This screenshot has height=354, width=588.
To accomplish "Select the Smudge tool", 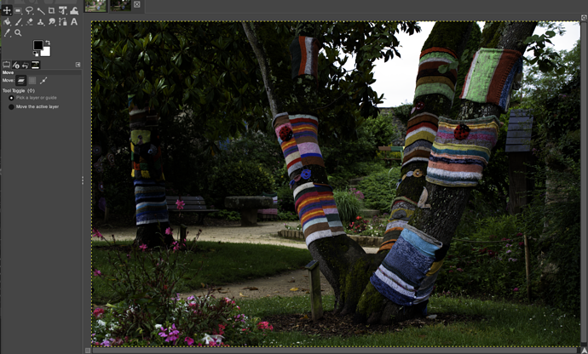I will click(x=52, y=22).
